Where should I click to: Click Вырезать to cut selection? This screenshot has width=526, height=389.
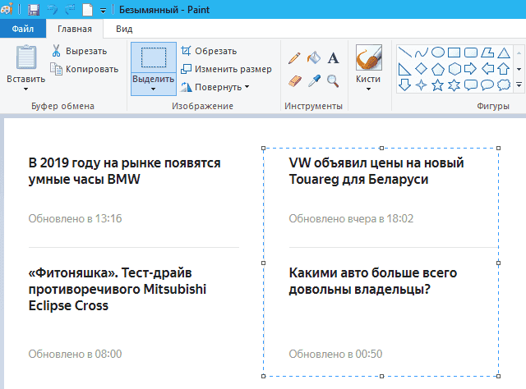click(80, 51)
